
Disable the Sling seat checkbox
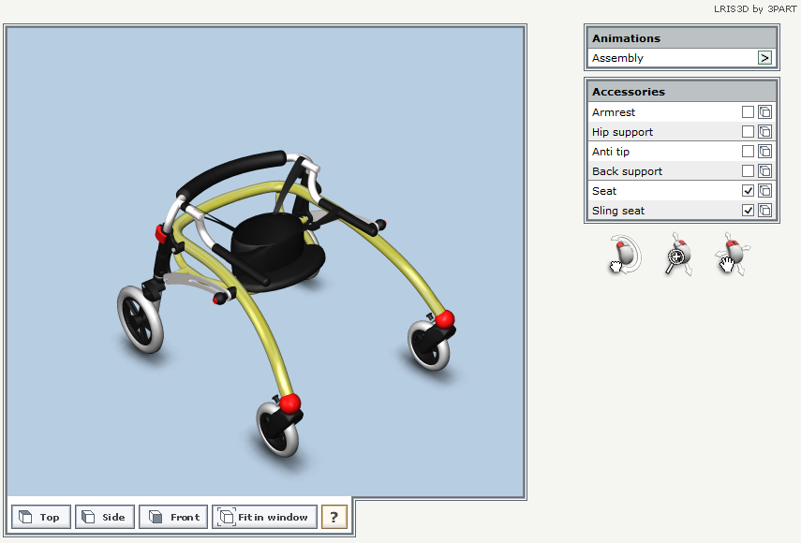coord(748,211)
